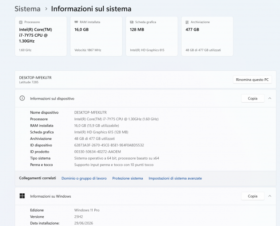Screen dimensions: 280x226
Task: Click the Penna e tocco label
Action: [x=42, y=165]
